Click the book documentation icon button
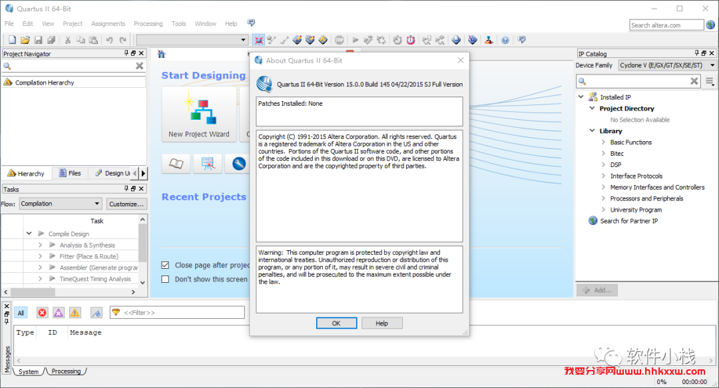 click(x=176, y=164)
